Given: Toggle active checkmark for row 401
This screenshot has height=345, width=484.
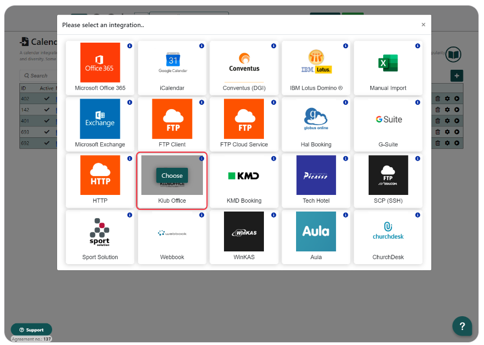Looking at the screenshot, I should 47,121.
